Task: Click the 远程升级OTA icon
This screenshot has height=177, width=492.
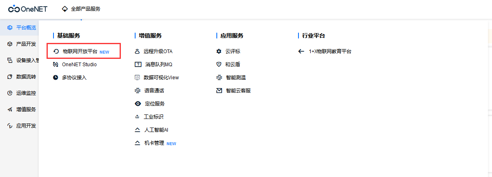Action: click(137, 52)
